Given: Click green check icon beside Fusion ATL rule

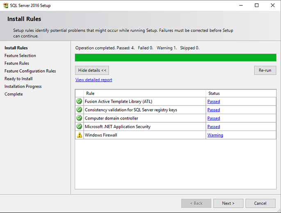Looking at the screenshot, I should coord(79,101).
